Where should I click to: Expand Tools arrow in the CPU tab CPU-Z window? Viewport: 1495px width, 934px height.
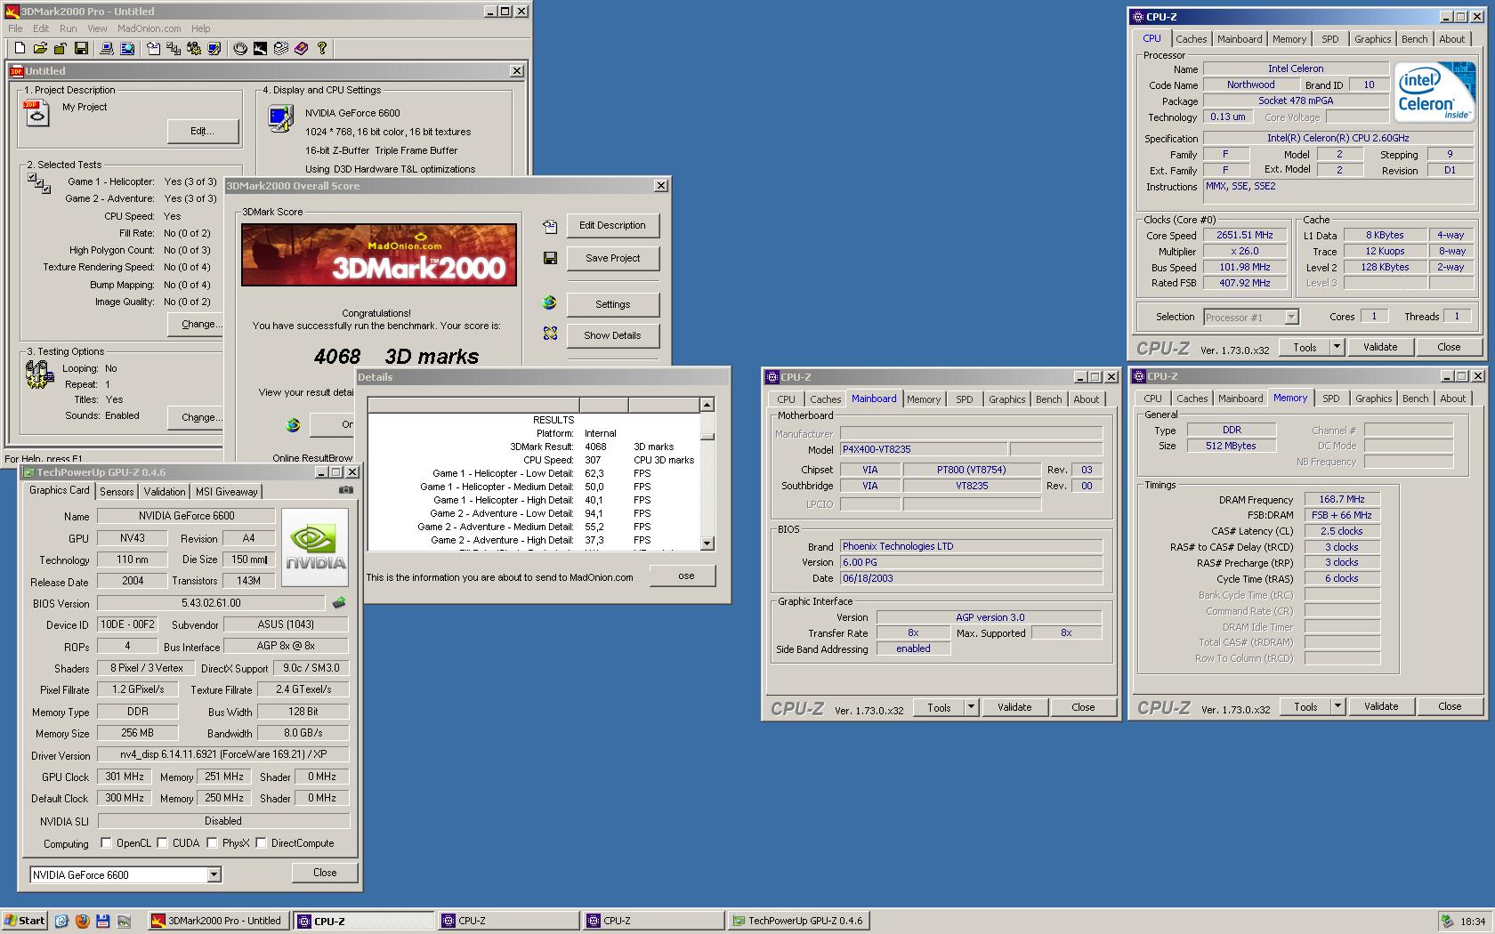click(1337, 347)
